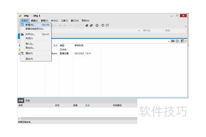Open the gear-shaped options icon in toolbar
206x137 pixels.
pos(97,25)
